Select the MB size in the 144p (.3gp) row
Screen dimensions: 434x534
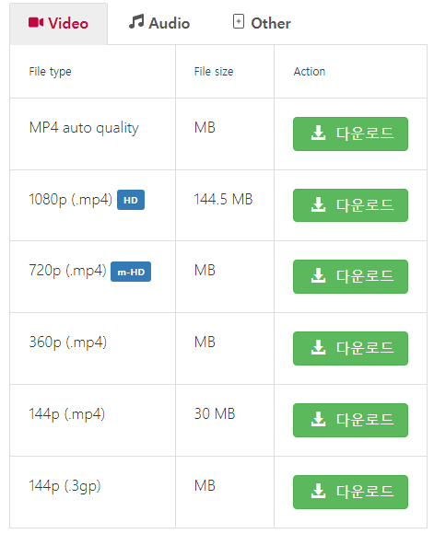point(205,485)
